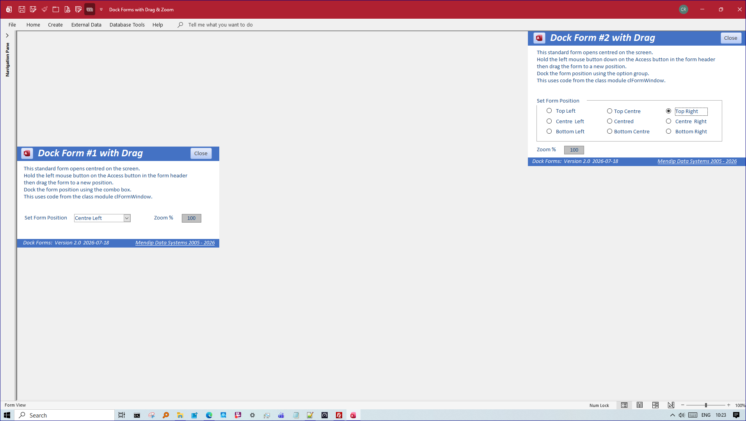Screen dimensions: 746x421
Task: Click the zoom out minus in the status bar
Action: [x=682, y=405]
